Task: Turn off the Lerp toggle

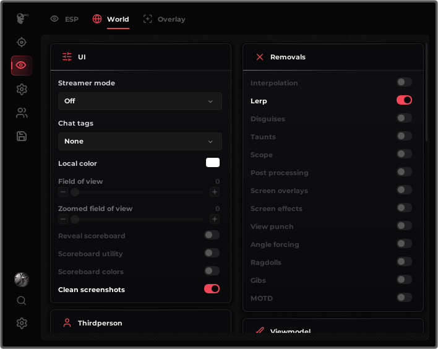Action: tap(404, 100)
